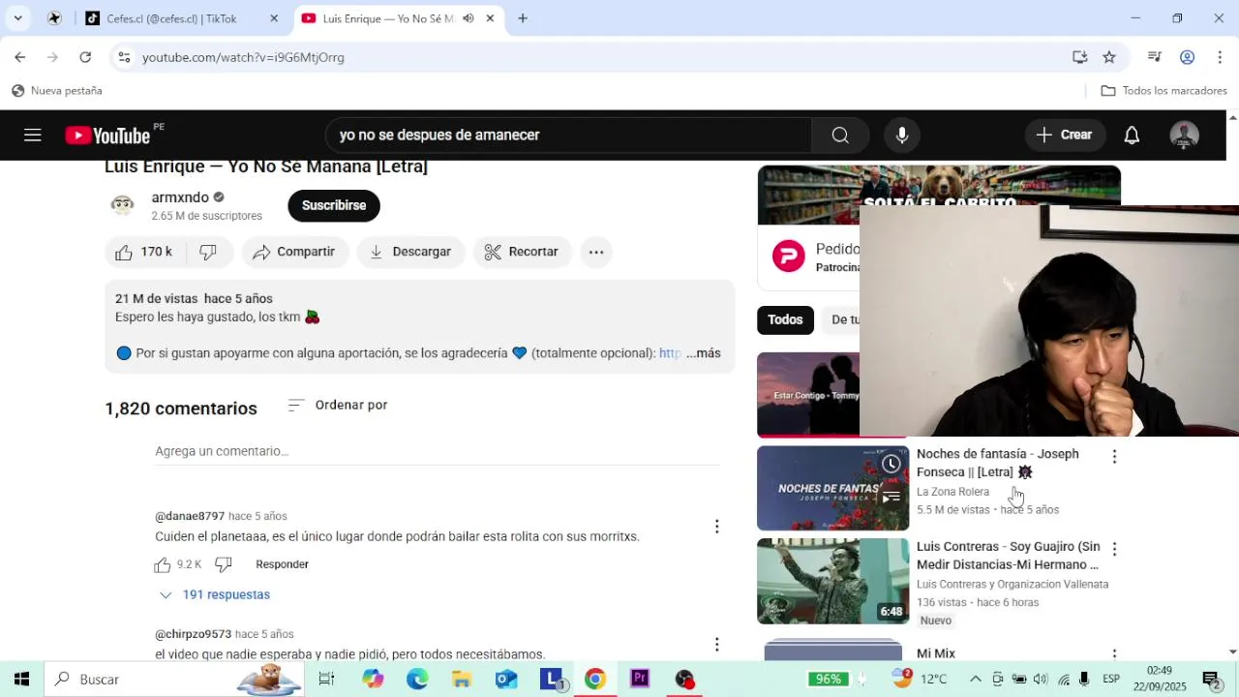The image size is (1239, 697).
Task: Click the La Zona Rolera channel name
Action: [952, 492]
